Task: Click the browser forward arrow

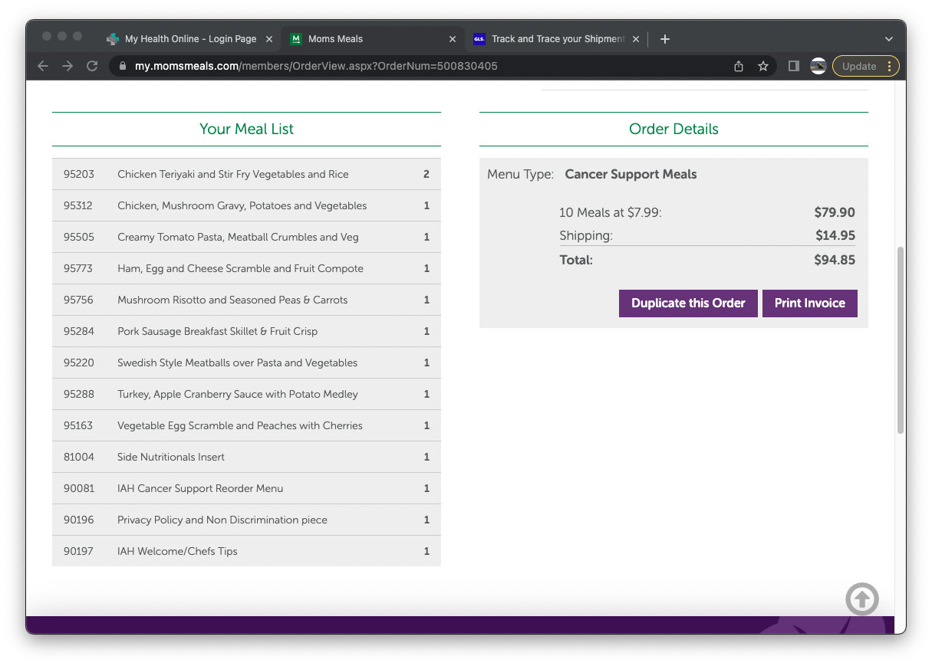Action: click(68, 66)
